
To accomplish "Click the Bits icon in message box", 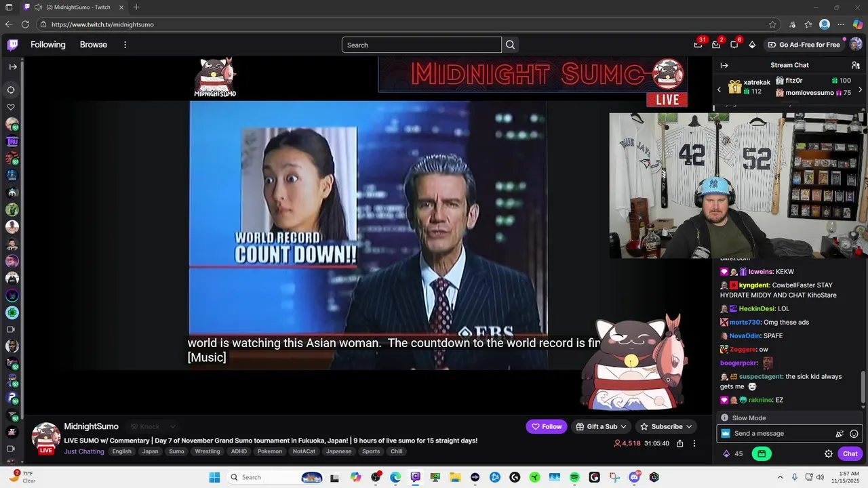I will (x=840, y=434).
